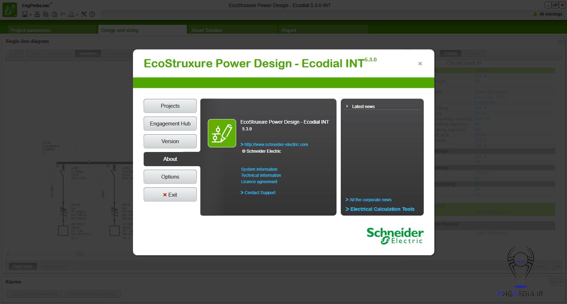Open the Options section

[x=170, y=177]
